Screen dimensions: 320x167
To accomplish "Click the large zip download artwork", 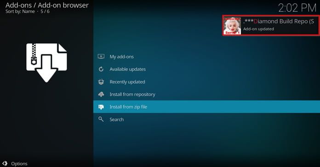I will click(46, 63).
